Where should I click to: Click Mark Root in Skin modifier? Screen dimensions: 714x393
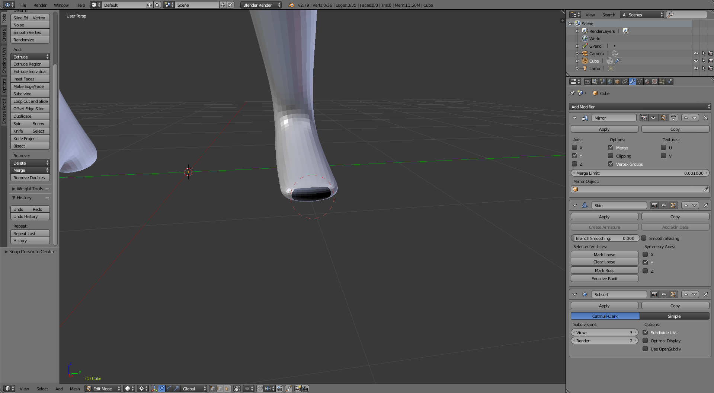point(604,270)
